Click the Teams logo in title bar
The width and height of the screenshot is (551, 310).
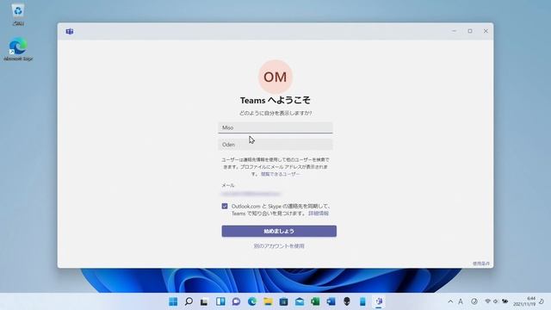tap(70, 31)
